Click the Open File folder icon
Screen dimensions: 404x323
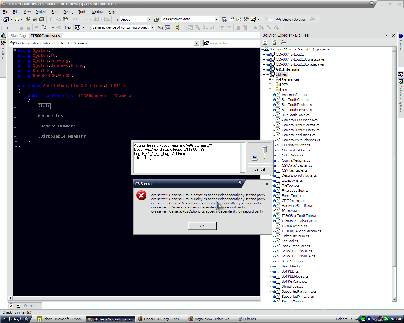point(27,19)
